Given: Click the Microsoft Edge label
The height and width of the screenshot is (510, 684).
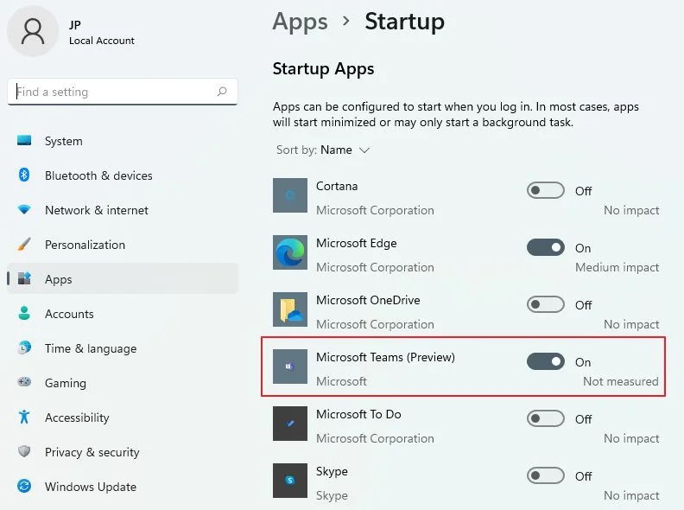Looking at the screenshot, I should point(357,243).
